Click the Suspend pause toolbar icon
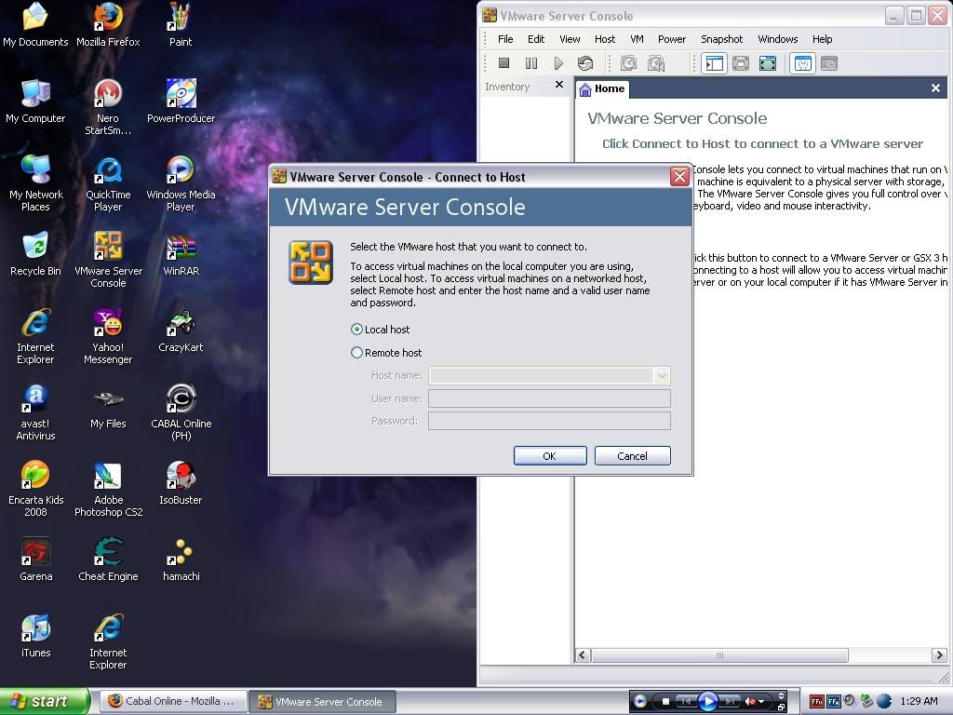 [531, 62]
